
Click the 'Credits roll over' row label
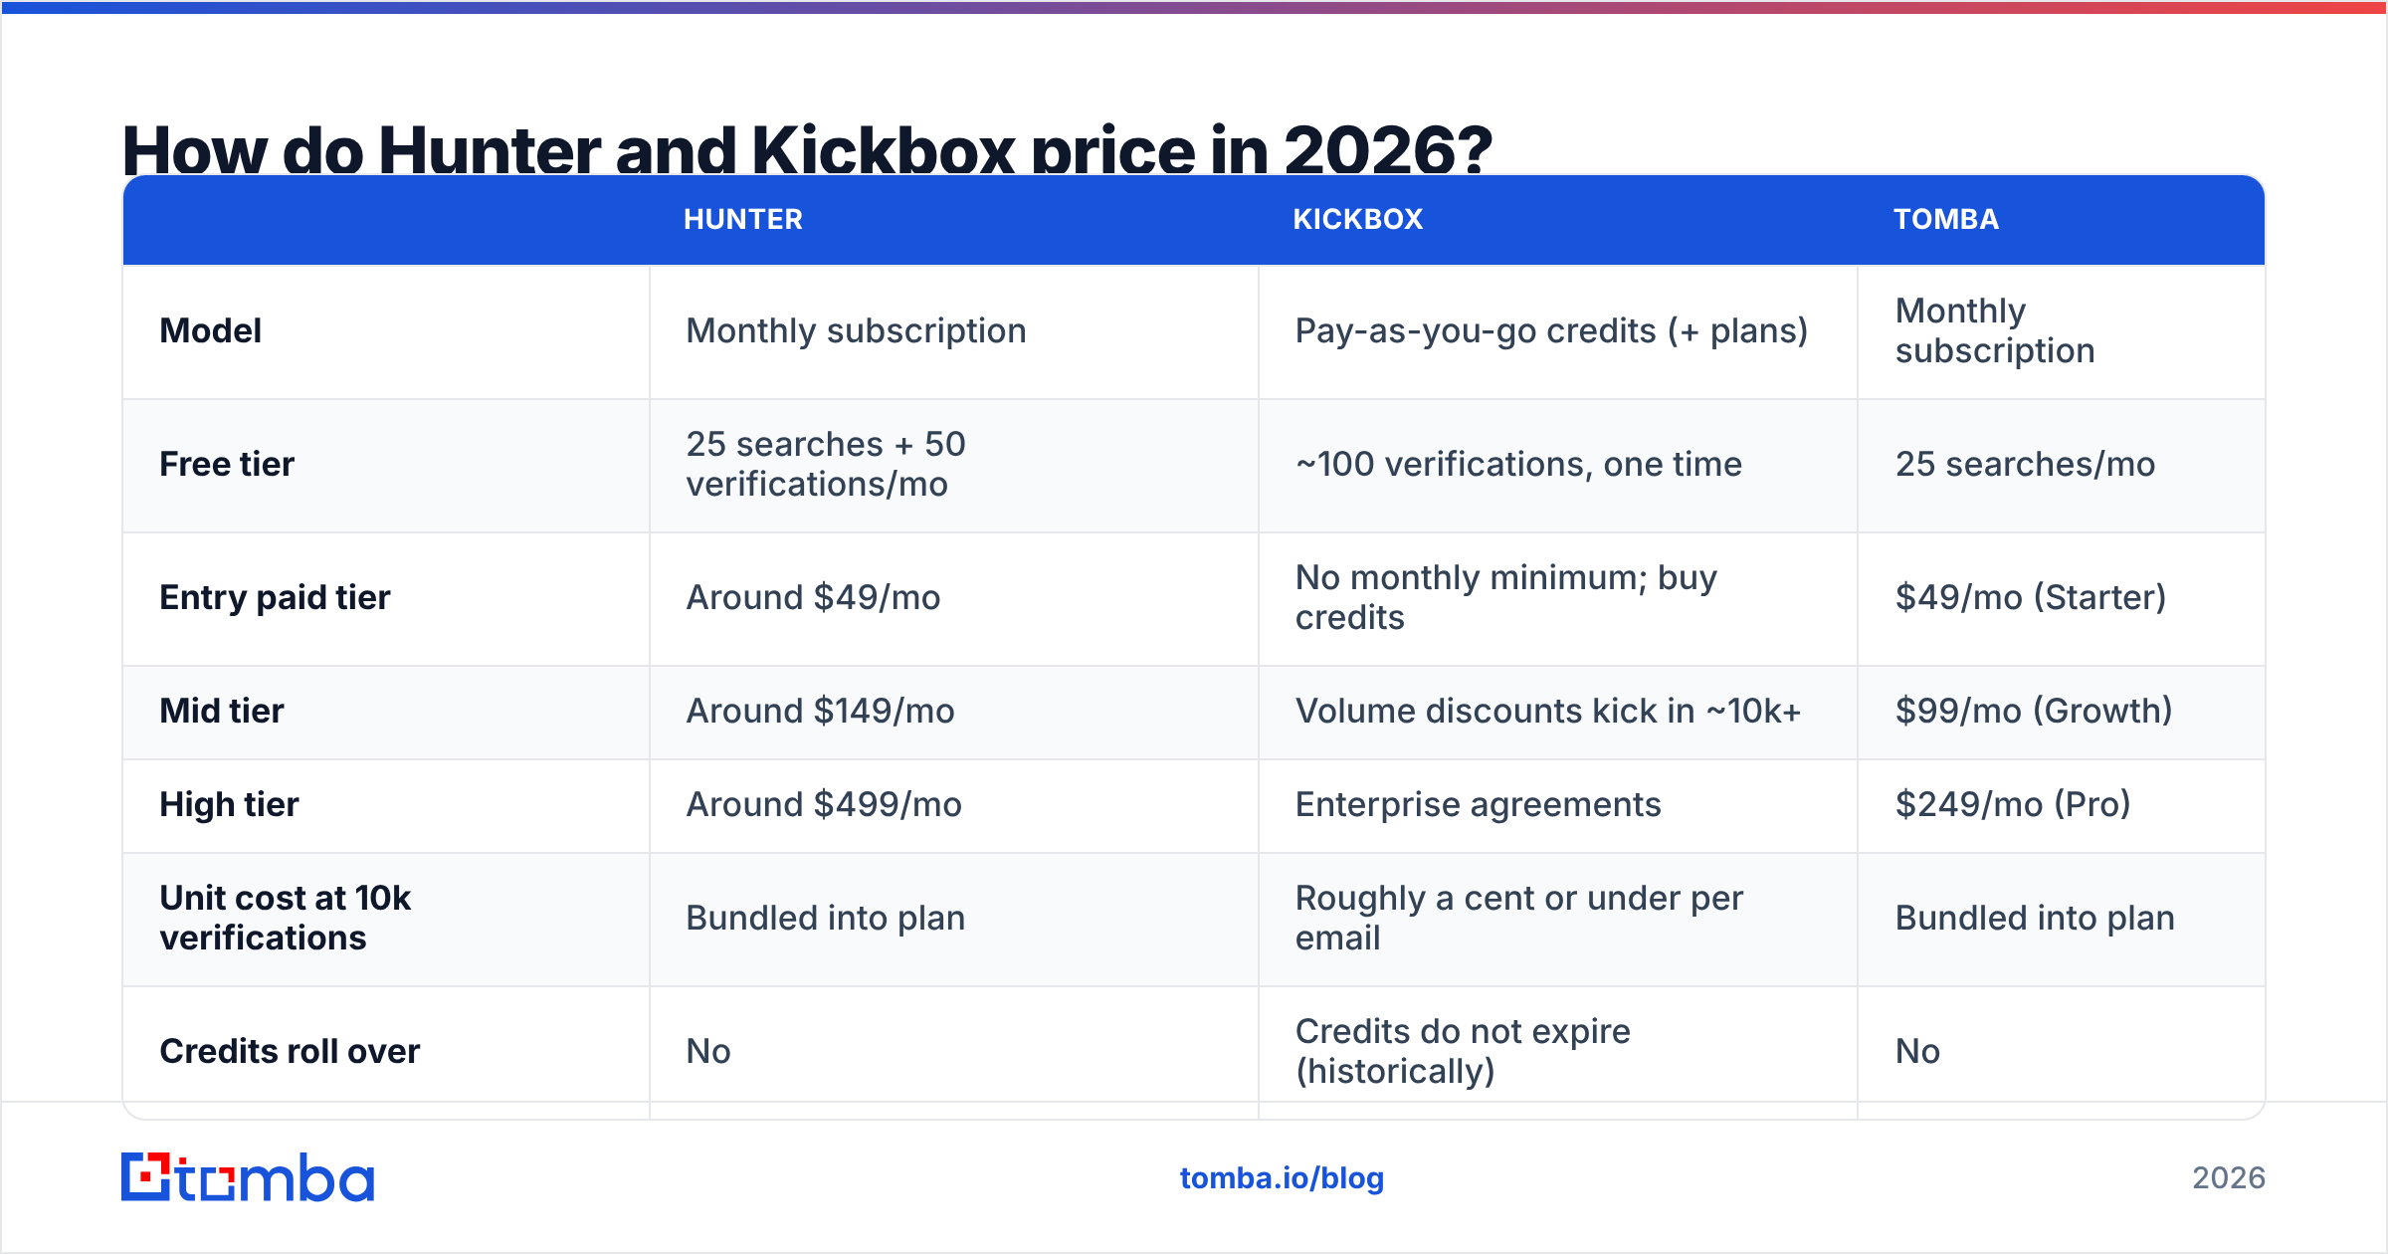coord(290,1051)
